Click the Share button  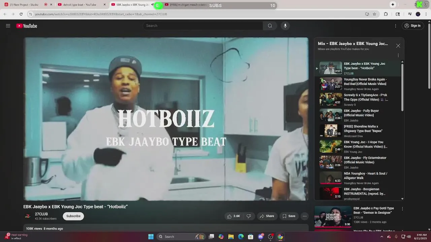(x=267, y=216)
